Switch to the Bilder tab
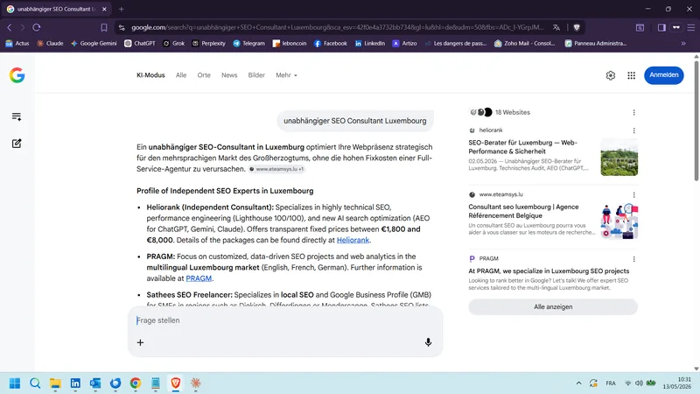Screen dimensions: 700x394 point(256,75)
